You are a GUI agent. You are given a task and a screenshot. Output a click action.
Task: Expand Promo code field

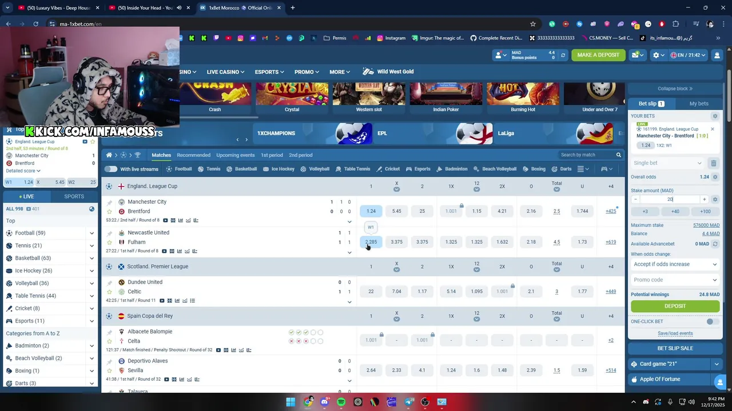675,280
